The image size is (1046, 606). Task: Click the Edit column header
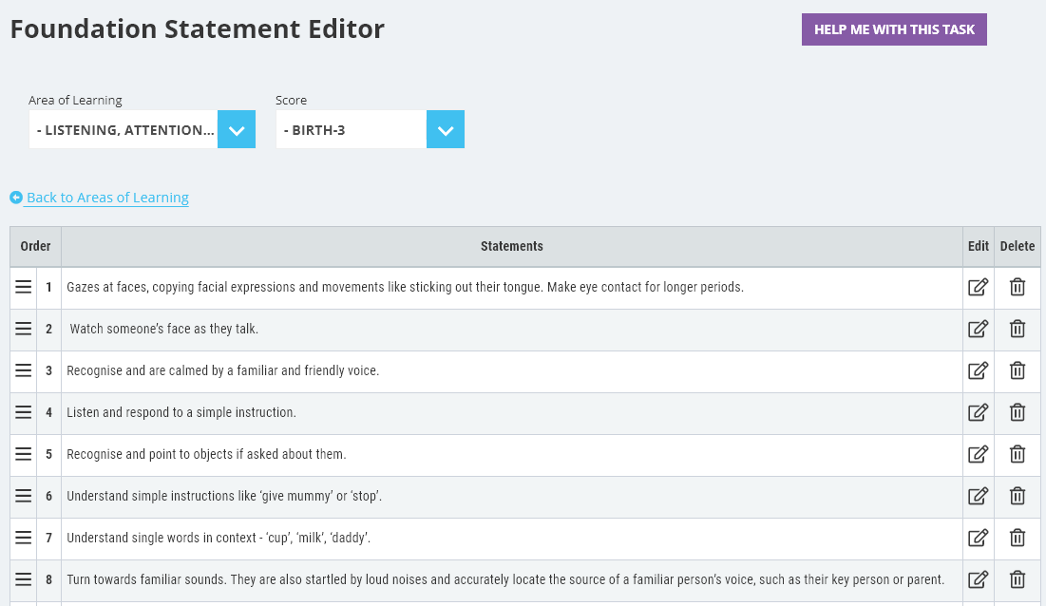pyautogui.click(x=978, y=246)
